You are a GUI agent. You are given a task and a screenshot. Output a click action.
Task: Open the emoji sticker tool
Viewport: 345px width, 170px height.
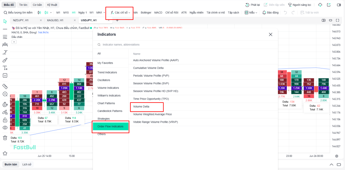point(5,75)
